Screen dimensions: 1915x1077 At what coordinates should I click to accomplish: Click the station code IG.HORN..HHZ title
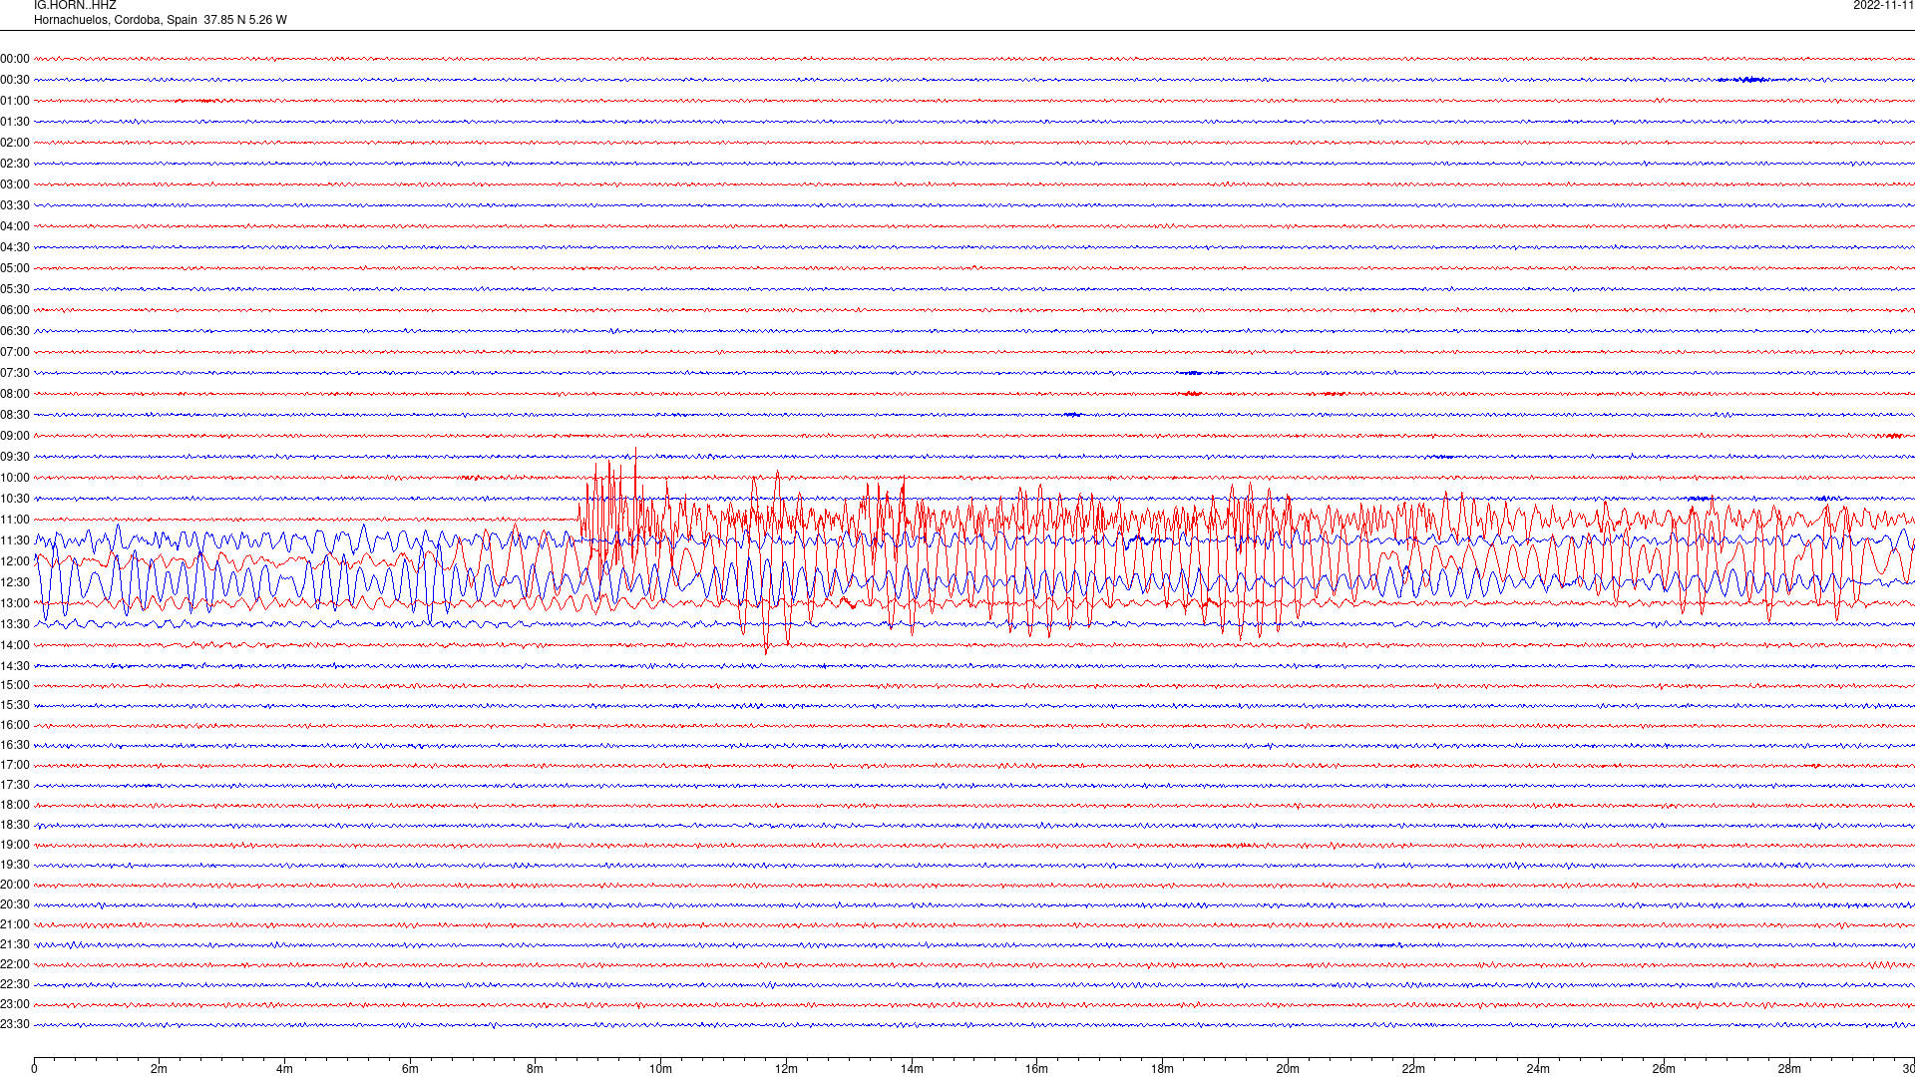(75, 5)
